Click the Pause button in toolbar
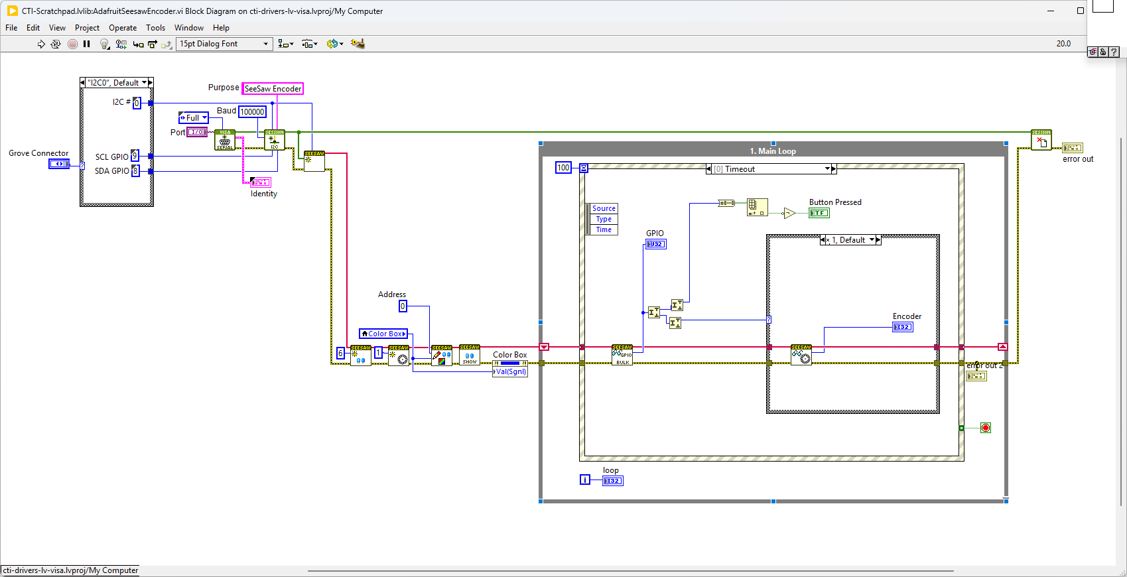 coord(87,44)
